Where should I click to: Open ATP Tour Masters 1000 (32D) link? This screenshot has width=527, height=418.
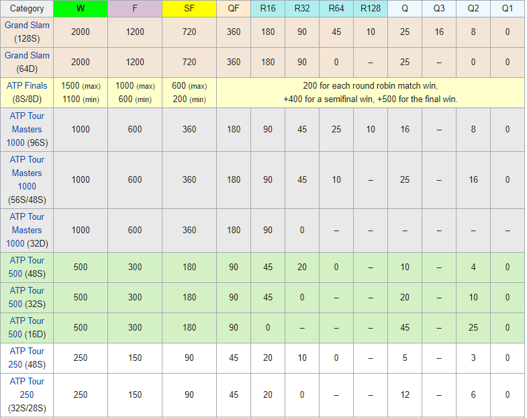click(27, 231)
